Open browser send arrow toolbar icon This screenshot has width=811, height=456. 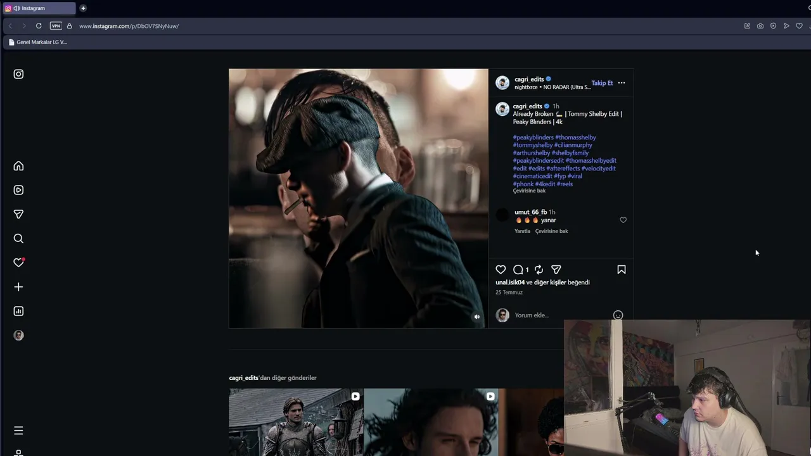pos(786,26)
